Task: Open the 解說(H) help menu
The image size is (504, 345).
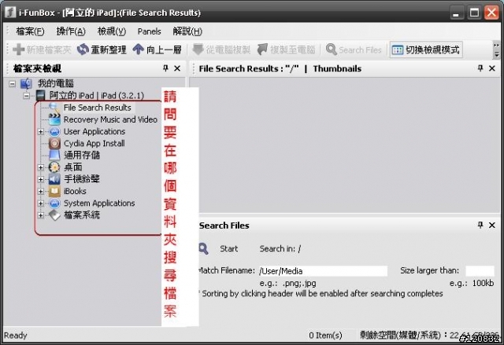Action: coord(187,31)
